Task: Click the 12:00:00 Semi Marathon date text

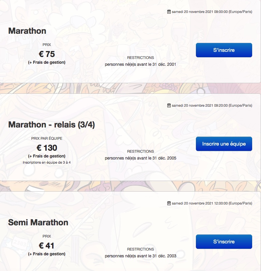Action: (x=212, y=203)
